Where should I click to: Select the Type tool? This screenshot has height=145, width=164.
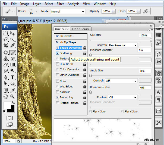12,77
